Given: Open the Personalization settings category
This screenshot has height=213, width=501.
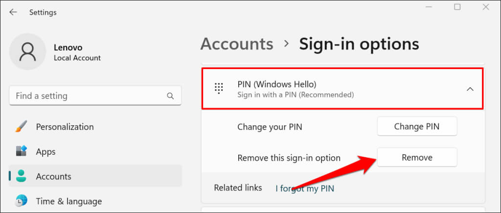Looking at the screenshot, I should pyautogui.click(x=65, y=127).
